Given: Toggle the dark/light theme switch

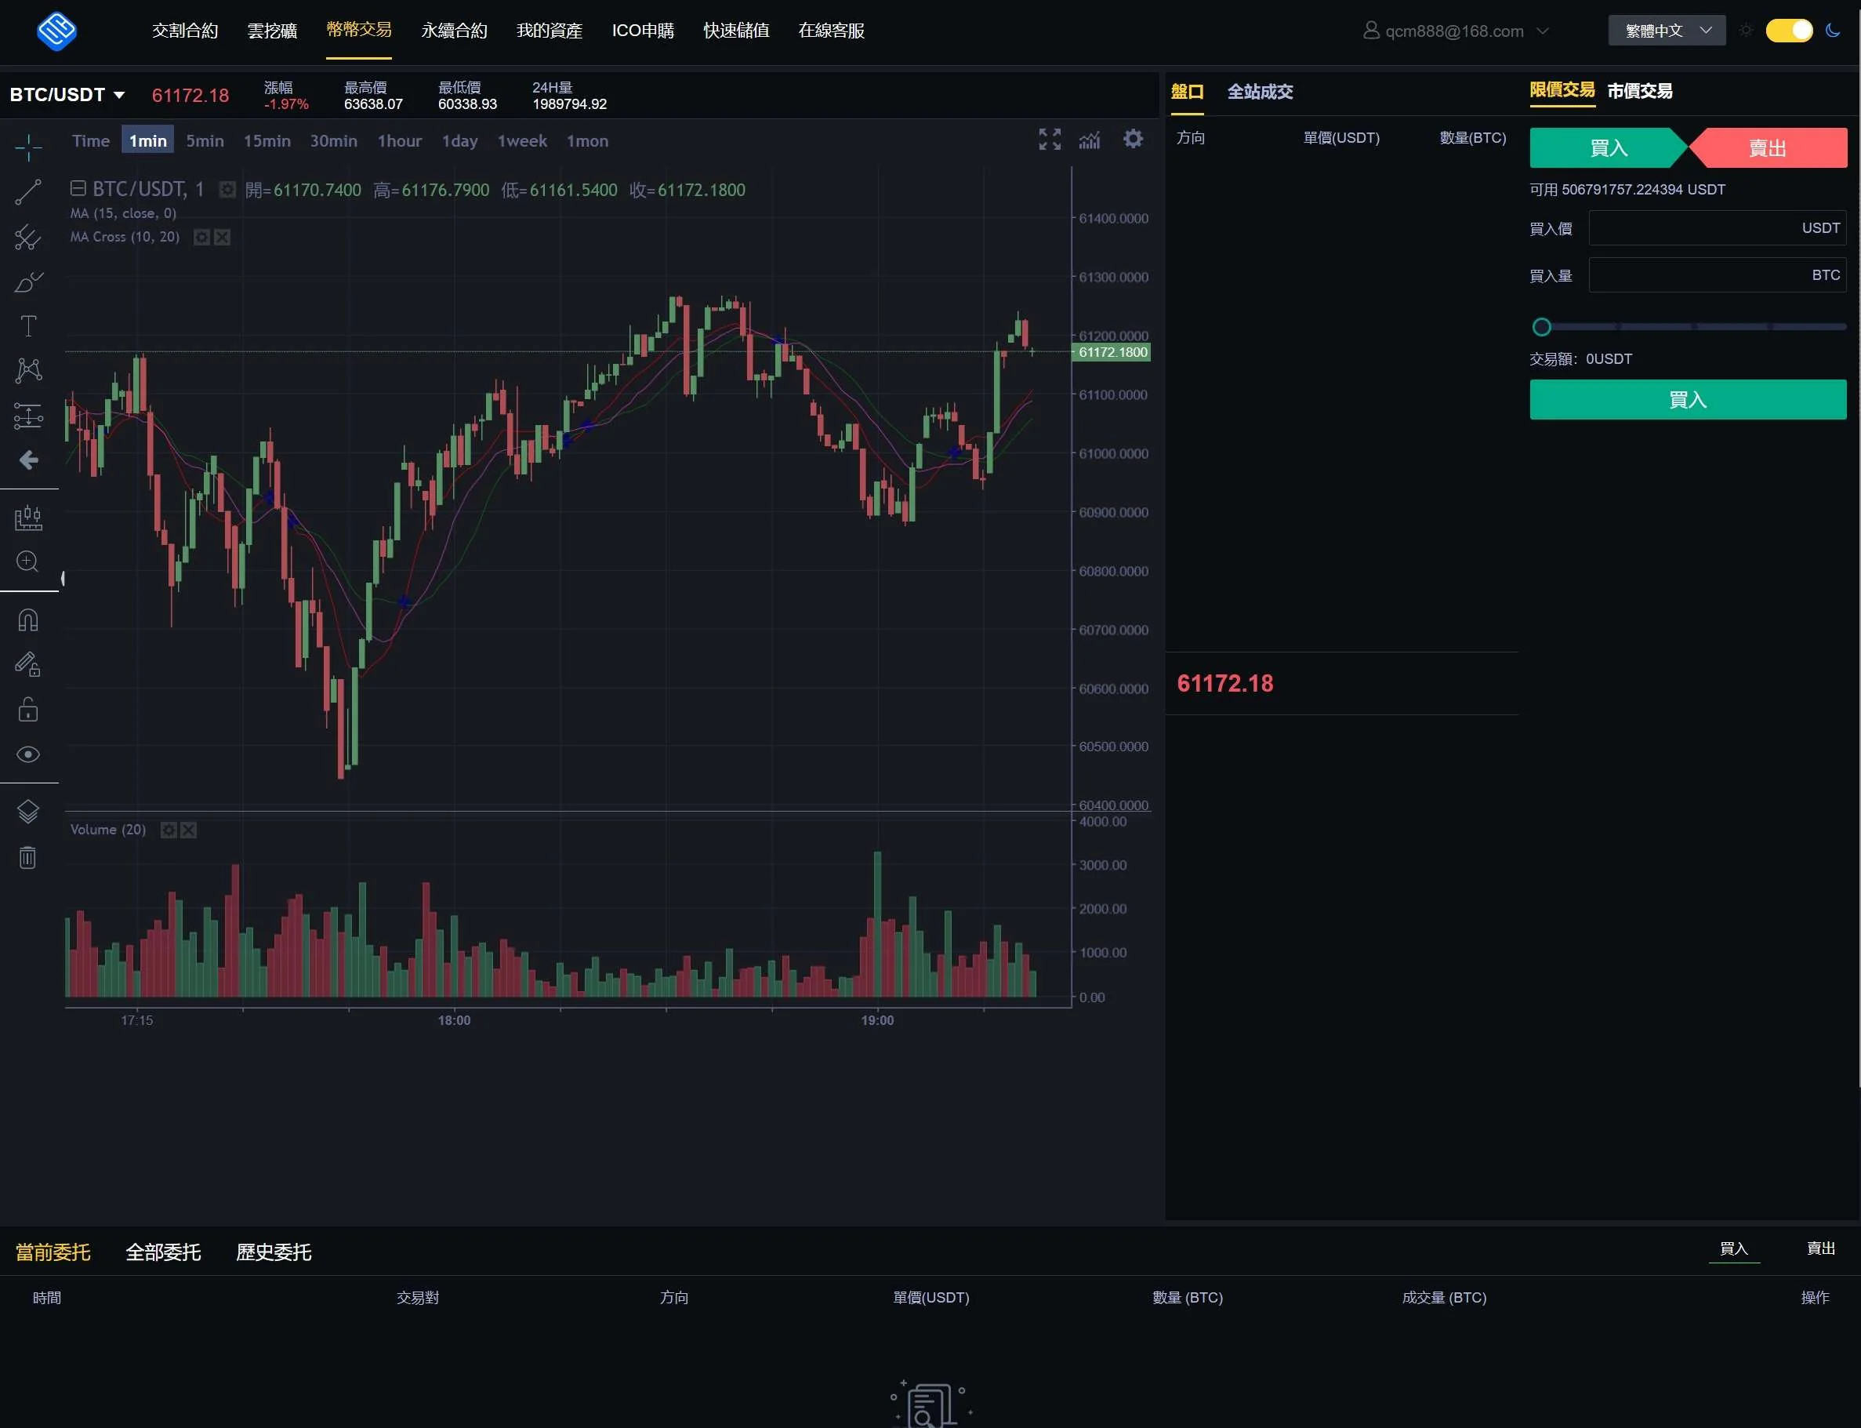Looking at the screenshot, I should coord(1789,31).
